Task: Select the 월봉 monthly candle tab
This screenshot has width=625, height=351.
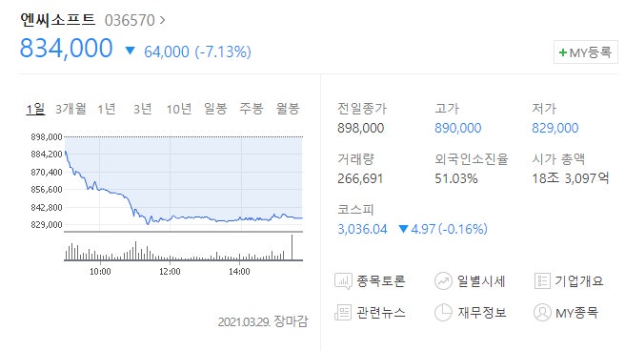Action: (x=288, y=109)
